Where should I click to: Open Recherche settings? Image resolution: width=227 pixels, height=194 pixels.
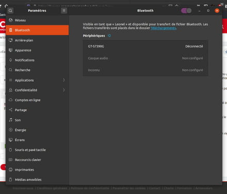click(x=37, y=70)
